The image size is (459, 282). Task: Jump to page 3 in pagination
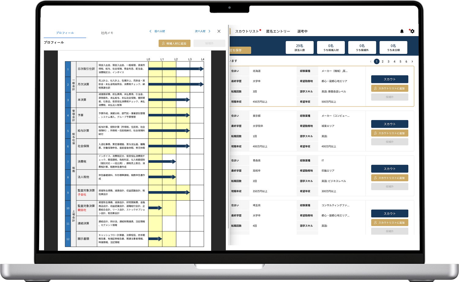(x=389, y=62)
